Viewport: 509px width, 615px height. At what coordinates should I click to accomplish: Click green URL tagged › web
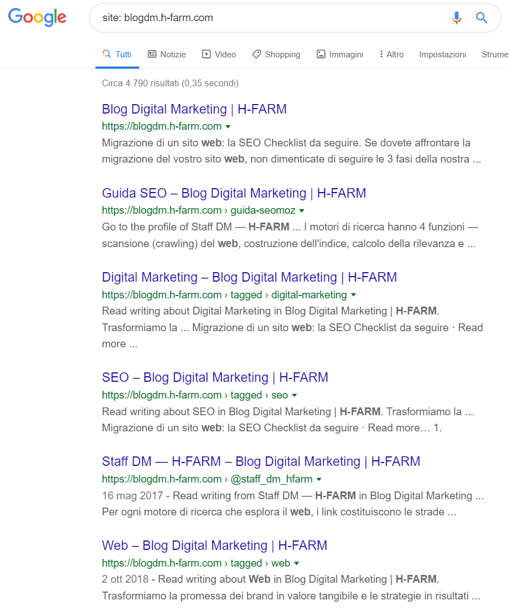click(x=196, y=563)
